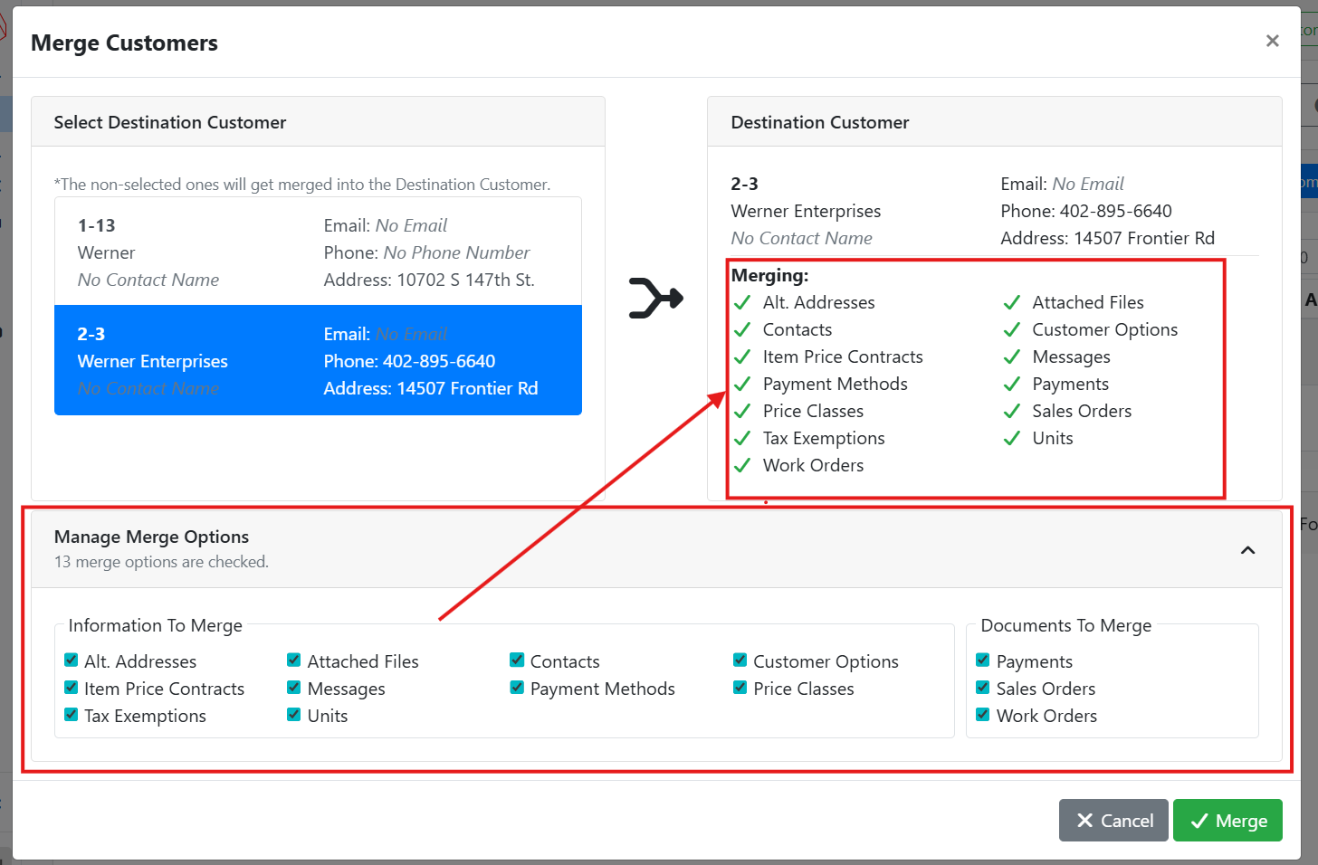This screenshot has height=865, width=1318.
Task: Uncheck the Messages checkbox
Action: 294,688
